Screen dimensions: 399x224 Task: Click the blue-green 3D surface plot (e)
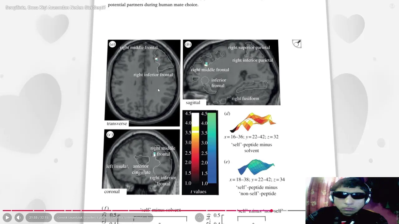coord(256,167)
